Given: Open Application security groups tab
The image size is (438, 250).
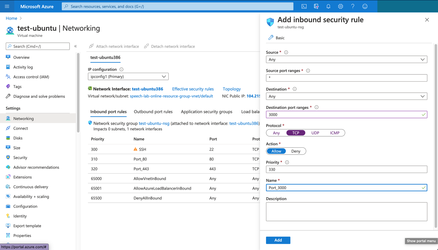Looking at the screenshot, I should 207,112.
